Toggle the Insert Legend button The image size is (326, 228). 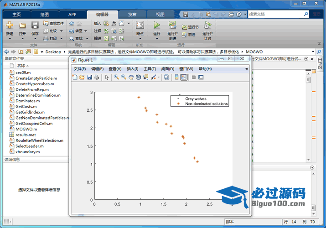[x=184, y=77]
